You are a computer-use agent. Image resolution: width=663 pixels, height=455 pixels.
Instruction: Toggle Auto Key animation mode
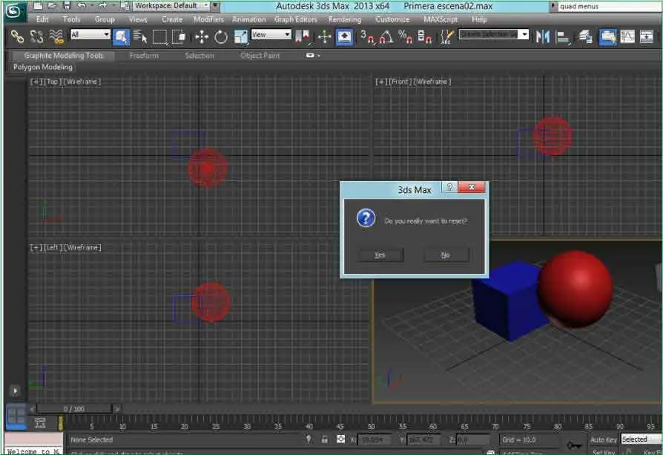coord(603,439)
